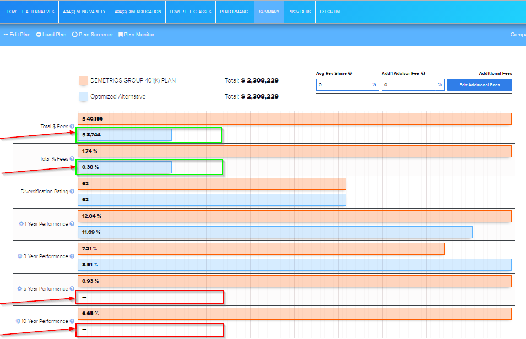Viewport: 526px width, 339px height.
Task: Open the Plan Monitor
Action: click(136, 35)
